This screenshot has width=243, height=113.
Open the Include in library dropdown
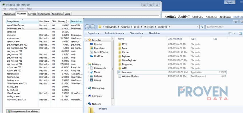pos(115,33)
